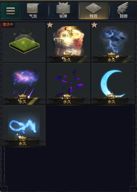Screen dimensions: 137x192
Task: Select the blue crescent moon effect
Action: tap(113, 84)
